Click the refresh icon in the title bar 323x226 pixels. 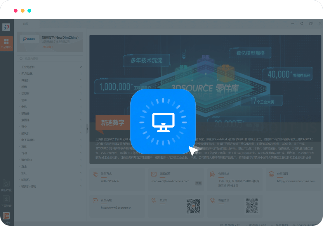pyautogui.click(x=302, y=23)
